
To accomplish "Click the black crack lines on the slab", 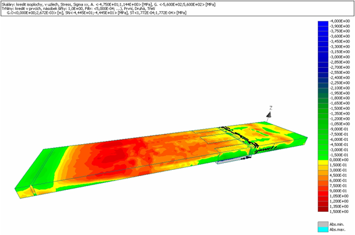I will point(240,137).
